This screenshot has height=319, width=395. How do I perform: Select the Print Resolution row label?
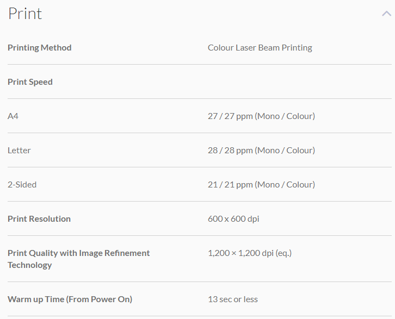click(39, 218)
